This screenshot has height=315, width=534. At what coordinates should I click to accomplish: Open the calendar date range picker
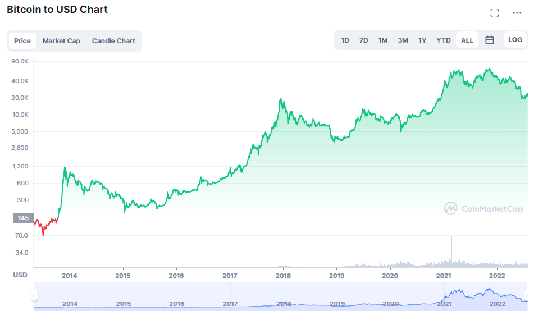pos(490,40)
